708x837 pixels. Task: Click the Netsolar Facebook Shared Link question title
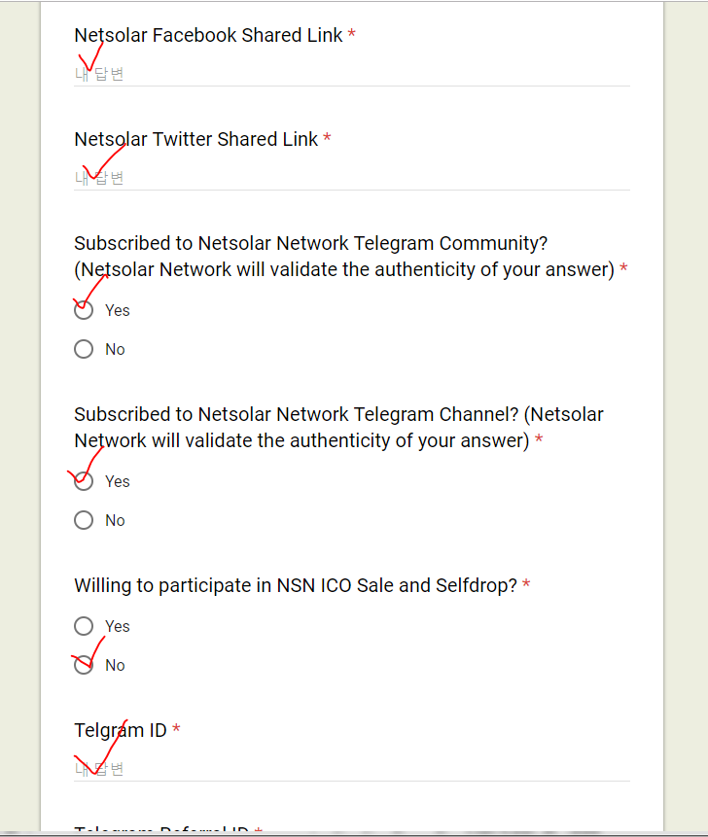coord(208,36)
